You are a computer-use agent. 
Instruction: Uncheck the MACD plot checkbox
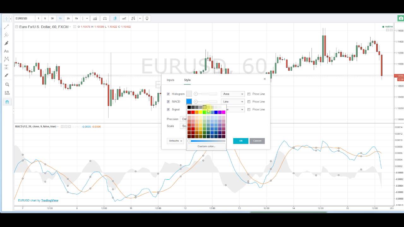click(x=168, y=102)
